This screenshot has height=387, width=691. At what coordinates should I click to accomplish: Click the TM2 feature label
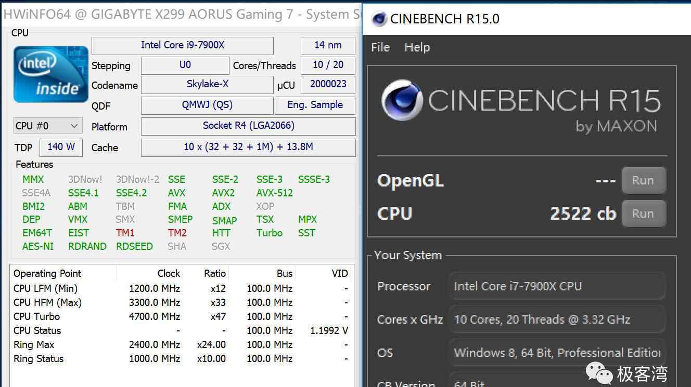point(177,233)
